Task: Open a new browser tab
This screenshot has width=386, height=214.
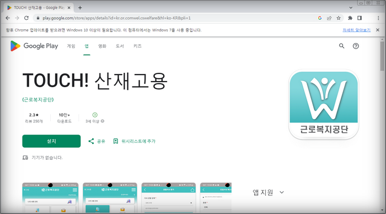Action: (80, 8)
